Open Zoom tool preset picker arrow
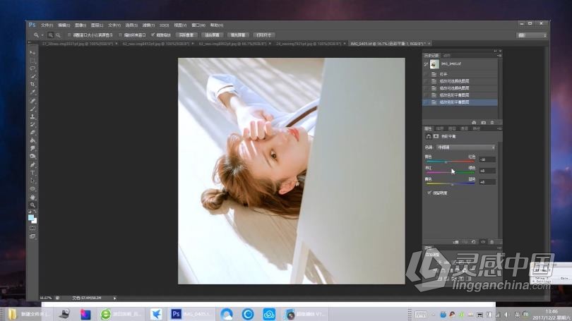The image size is (572, 321). (42, 35)
